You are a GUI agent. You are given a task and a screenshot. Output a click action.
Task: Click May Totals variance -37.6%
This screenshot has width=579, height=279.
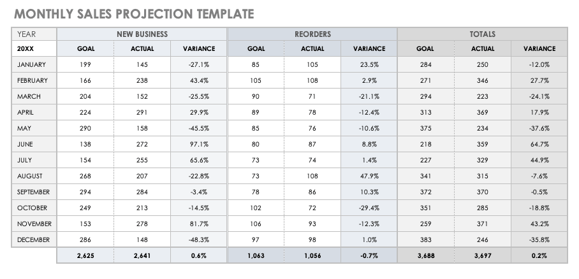tap(539, 129)
